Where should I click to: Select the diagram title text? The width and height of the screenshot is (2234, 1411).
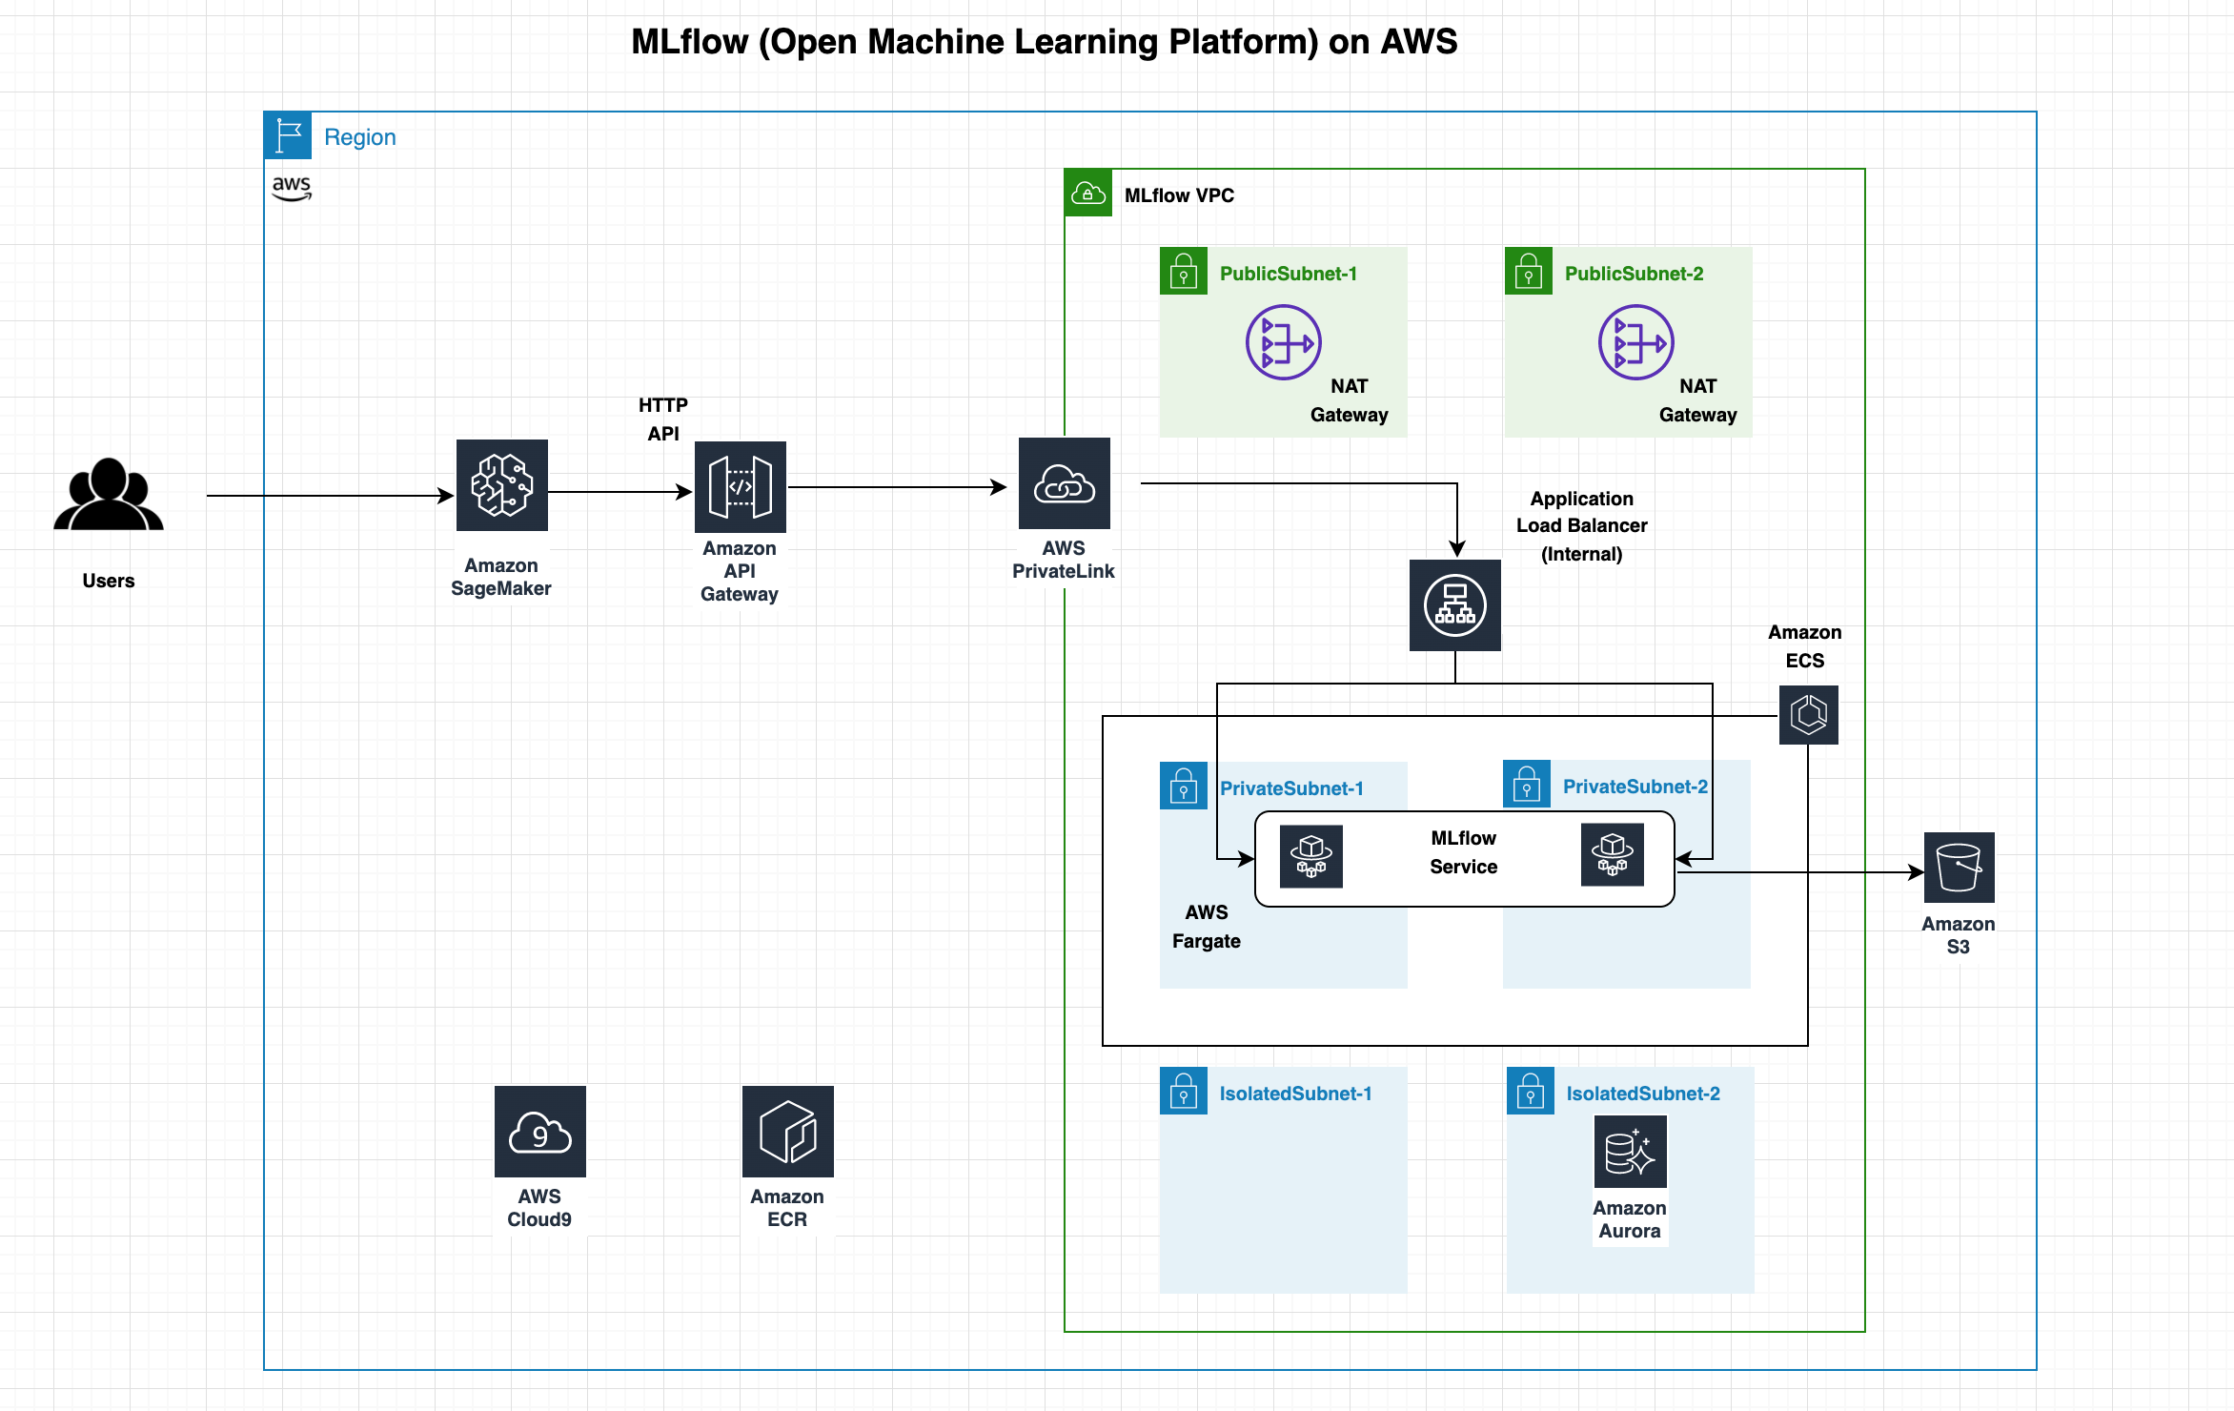[1045, 42]
